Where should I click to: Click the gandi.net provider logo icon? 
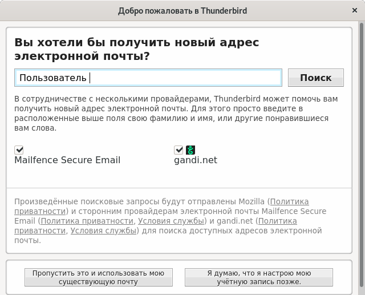190,150
